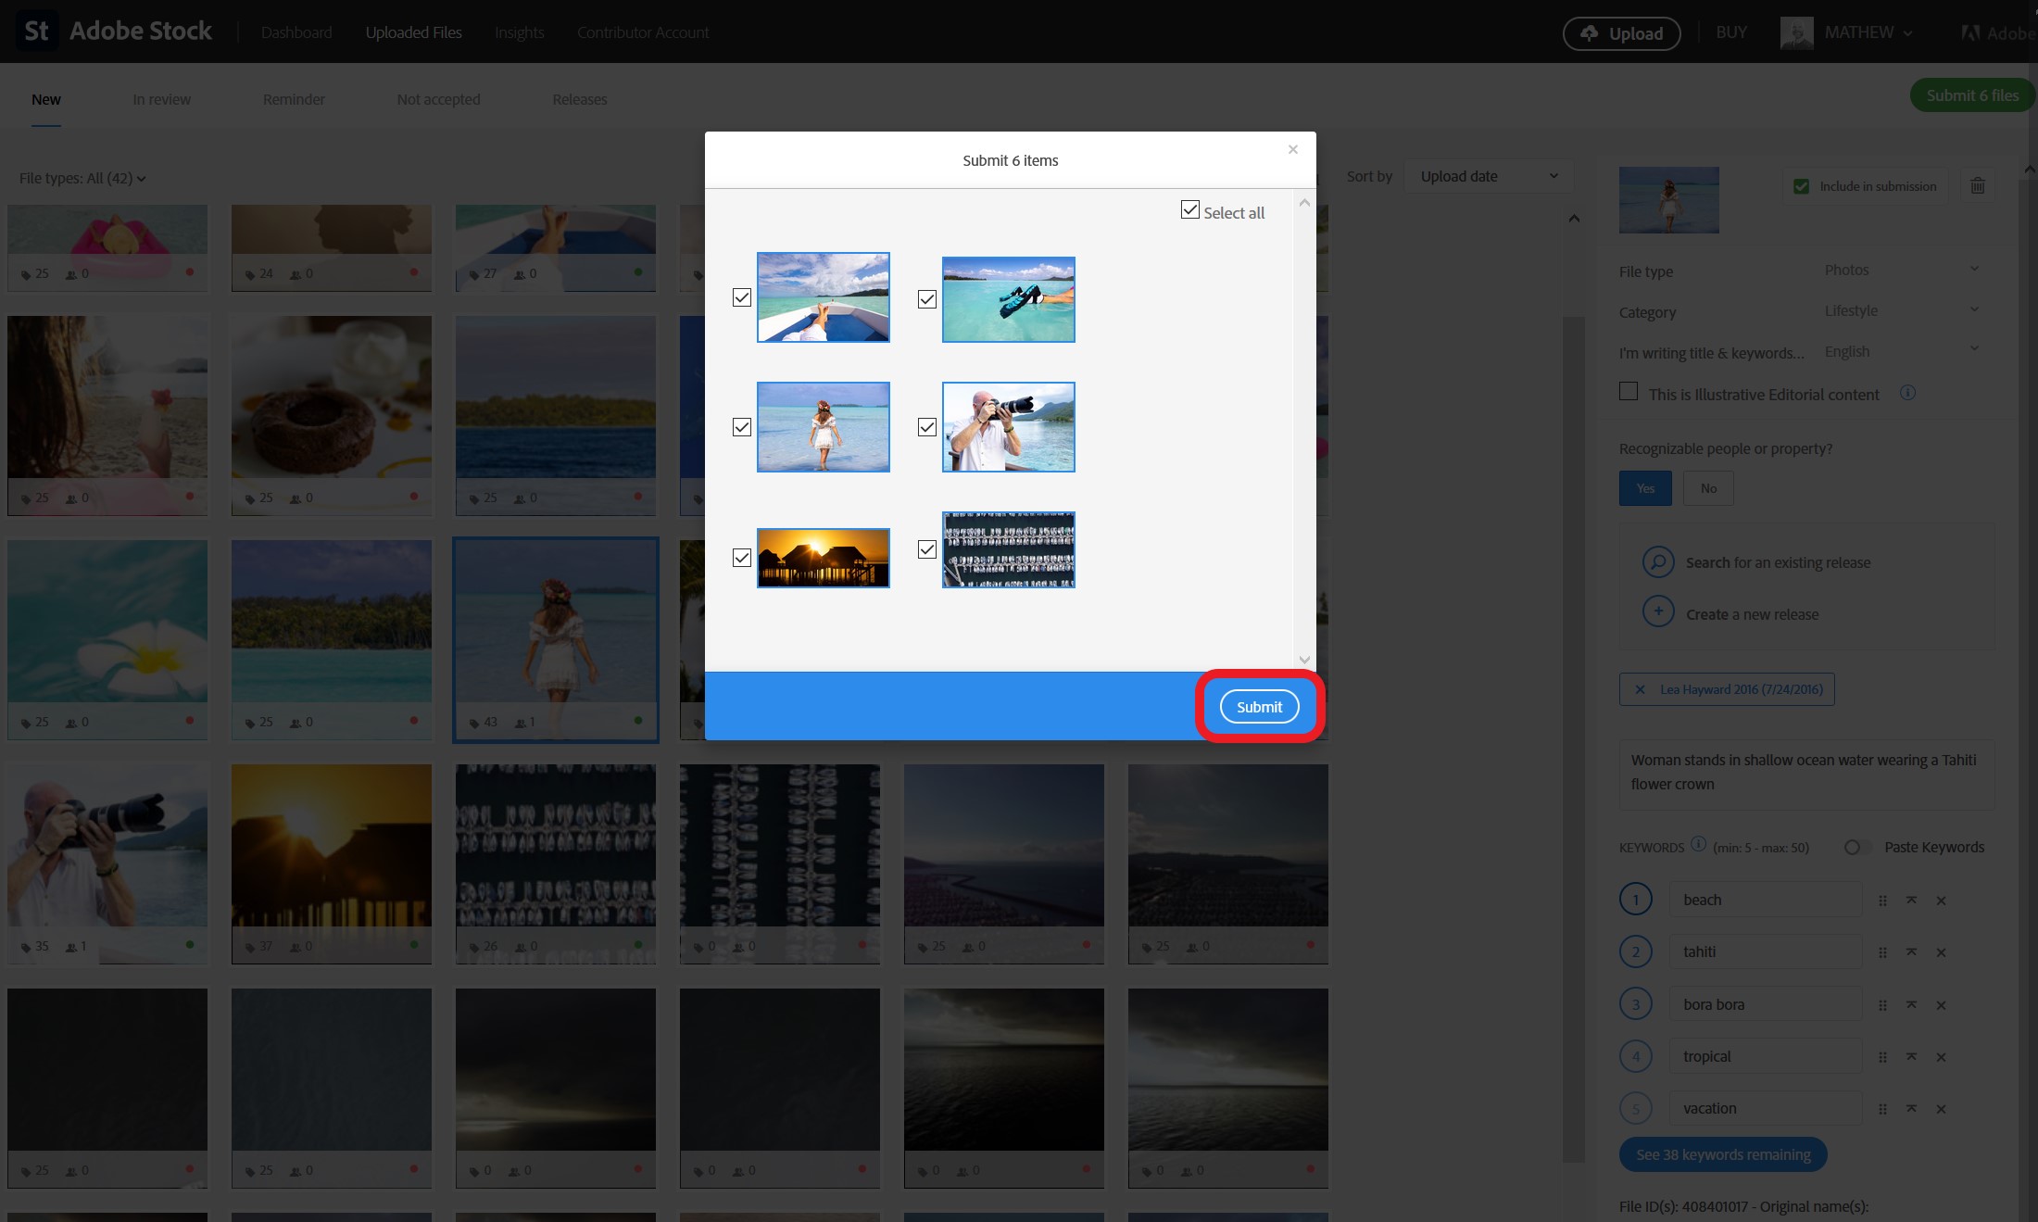Remove the Lea Hayward 2016 release tag
Viewport: 2038px width, 1222px height.
tap(1640, 689)
